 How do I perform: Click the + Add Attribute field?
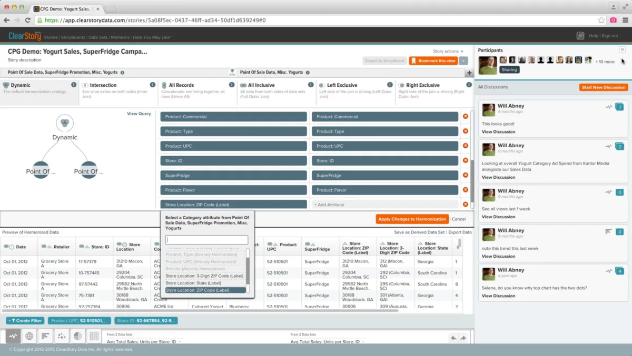[385, 205]
